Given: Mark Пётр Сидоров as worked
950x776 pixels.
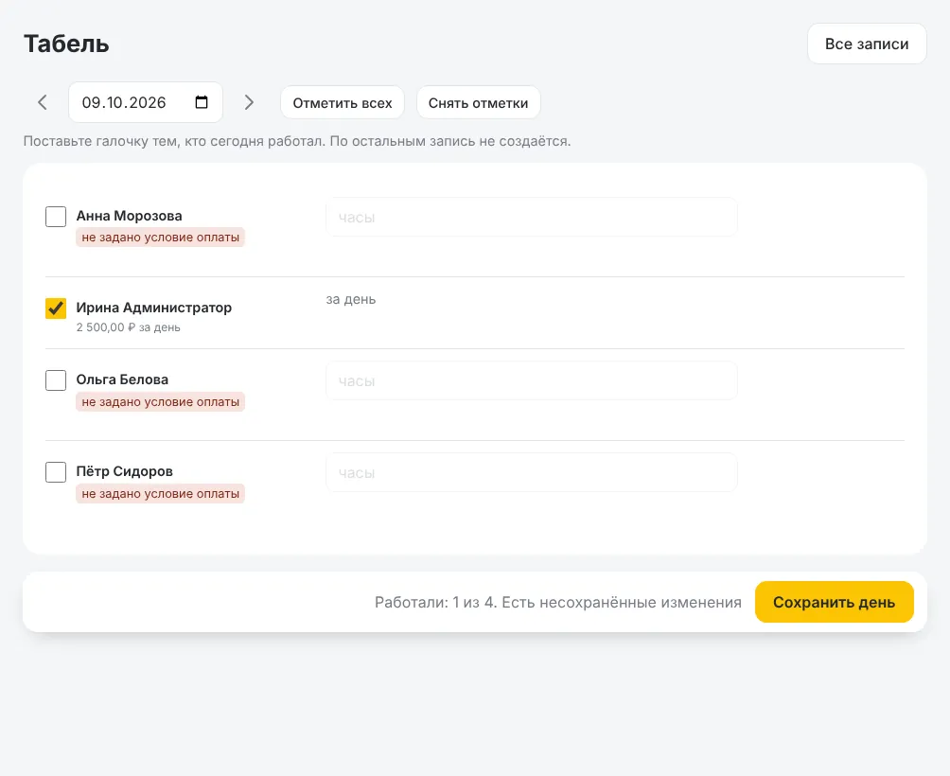Looking at the screenshot, I should click(56, 472).
